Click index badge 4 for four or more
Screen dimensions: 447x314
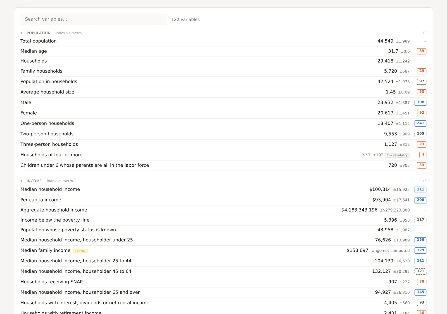pos(423,155)
